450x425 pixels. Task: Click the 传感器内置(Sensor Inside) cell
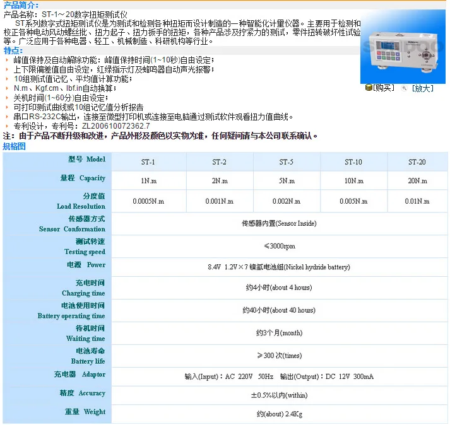click(x=279, y=223)
